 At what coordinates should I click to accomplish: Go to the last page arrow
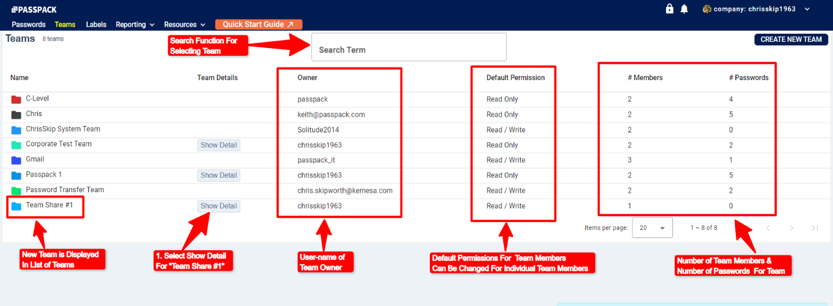tap(815, 228)
